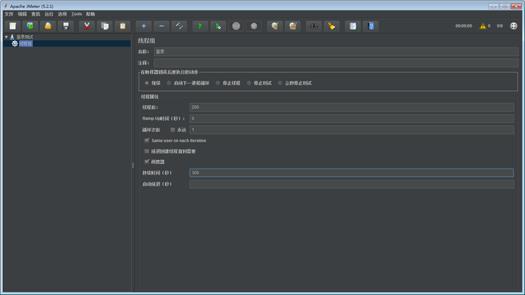Image resolution: width=525 pixels, height=295 pixels.
Task: Toggle the 永远 loop forever checkbox
Action: coord(173,129)
